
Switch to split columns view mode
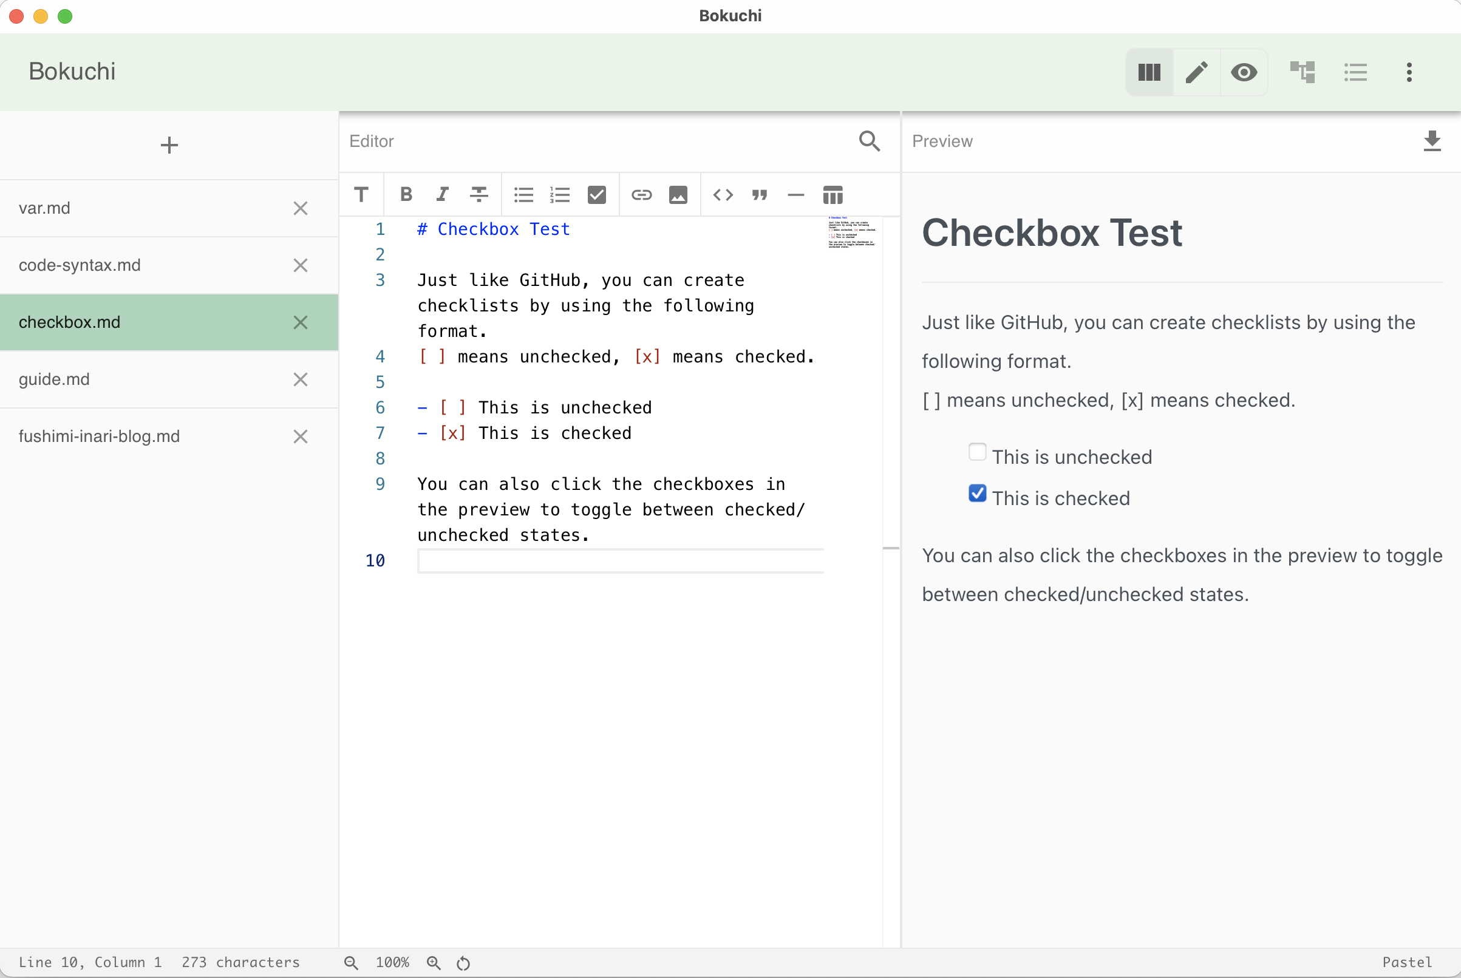point(1149,72)
